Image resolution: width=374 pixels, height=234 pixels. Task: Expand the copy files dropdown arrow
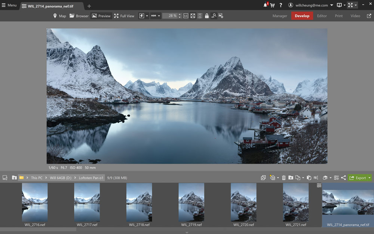pyautogui.click(x=303, y=178)
